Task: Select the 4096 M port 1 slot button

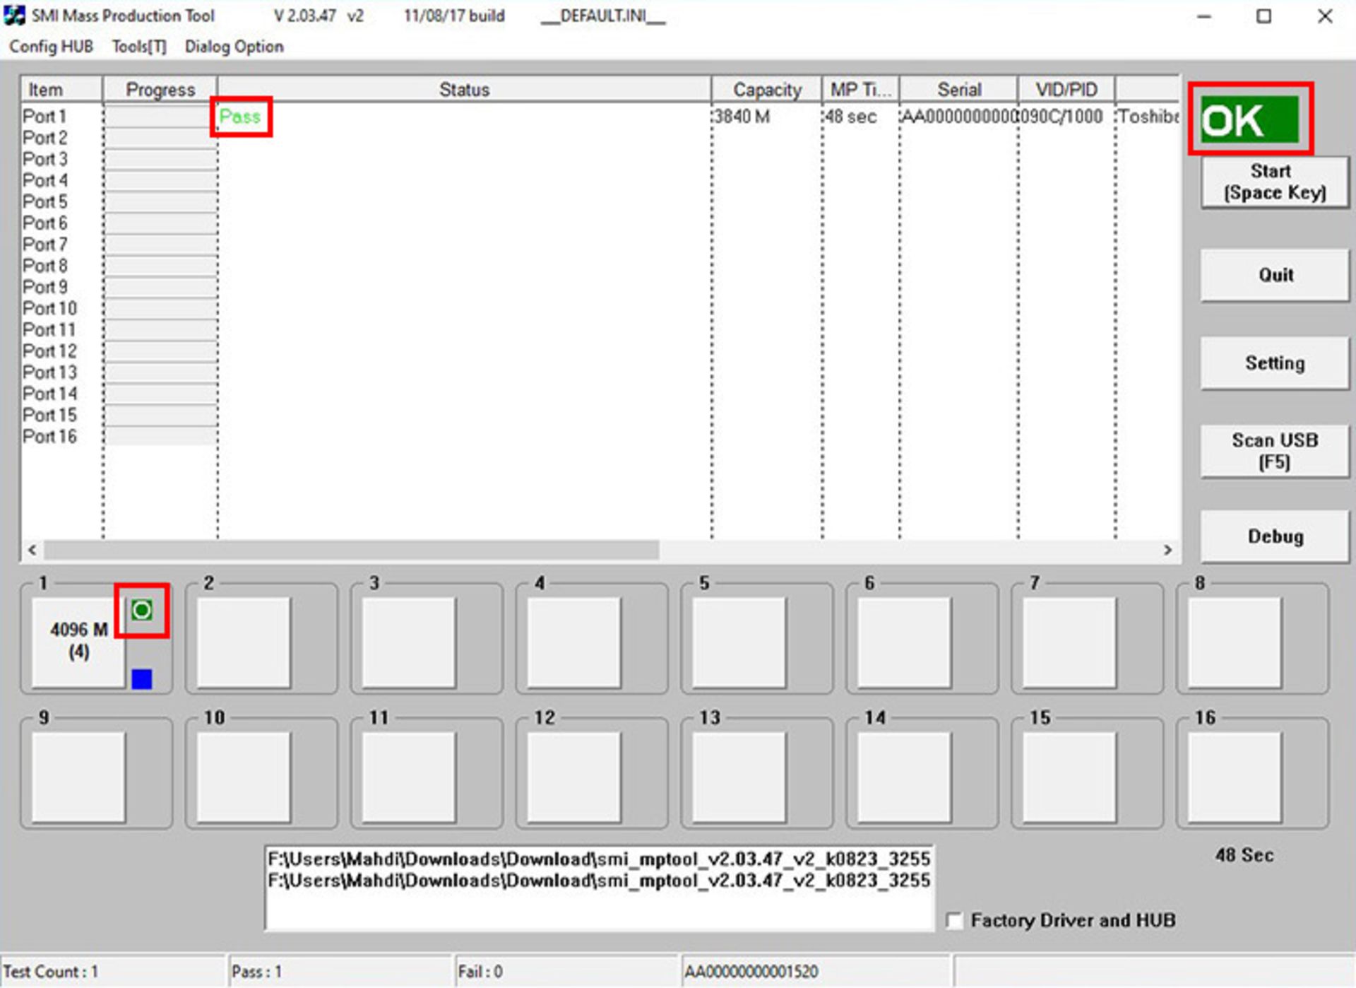Action: pyautogui.click(x=78, y=641)
